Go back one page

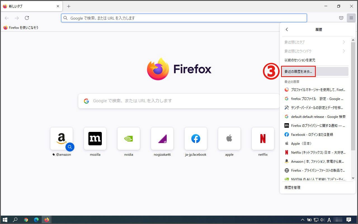(7, 18)
